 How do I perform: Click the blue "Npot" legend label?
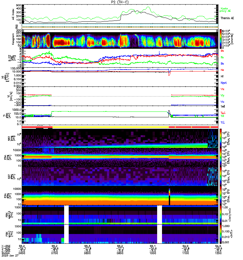224,83
